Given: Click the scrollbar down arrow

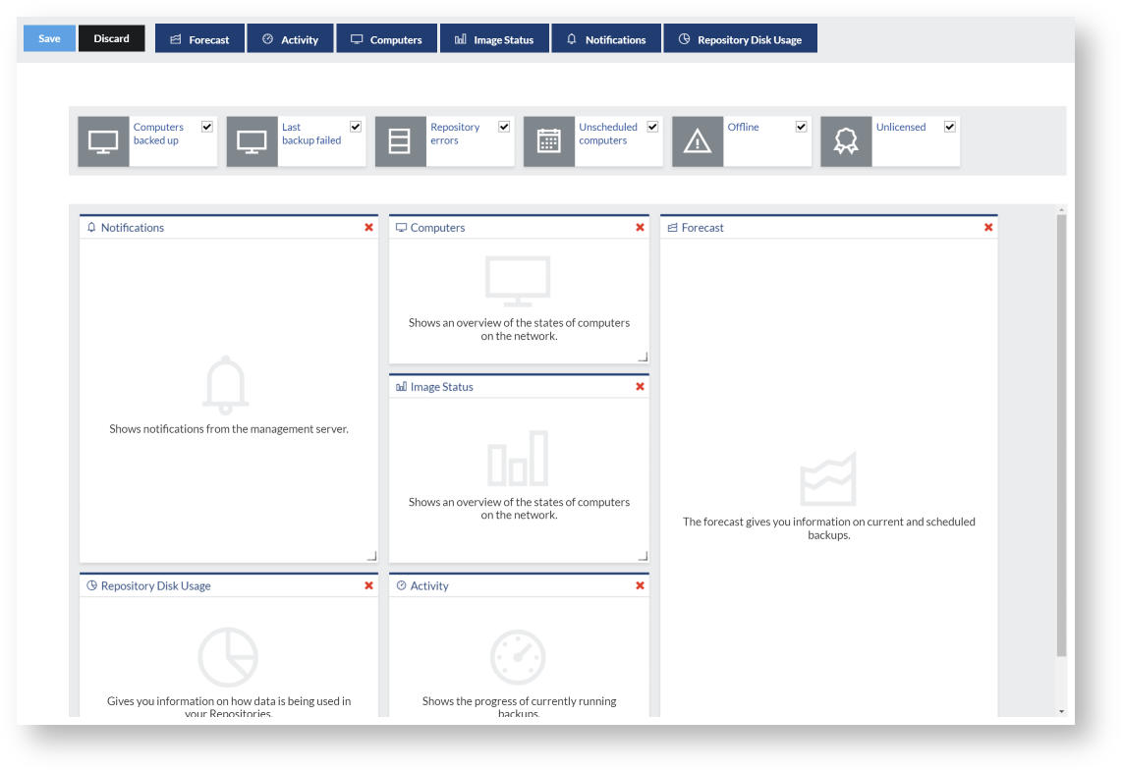Looking at the screenshot, I should click(1062, 712).
